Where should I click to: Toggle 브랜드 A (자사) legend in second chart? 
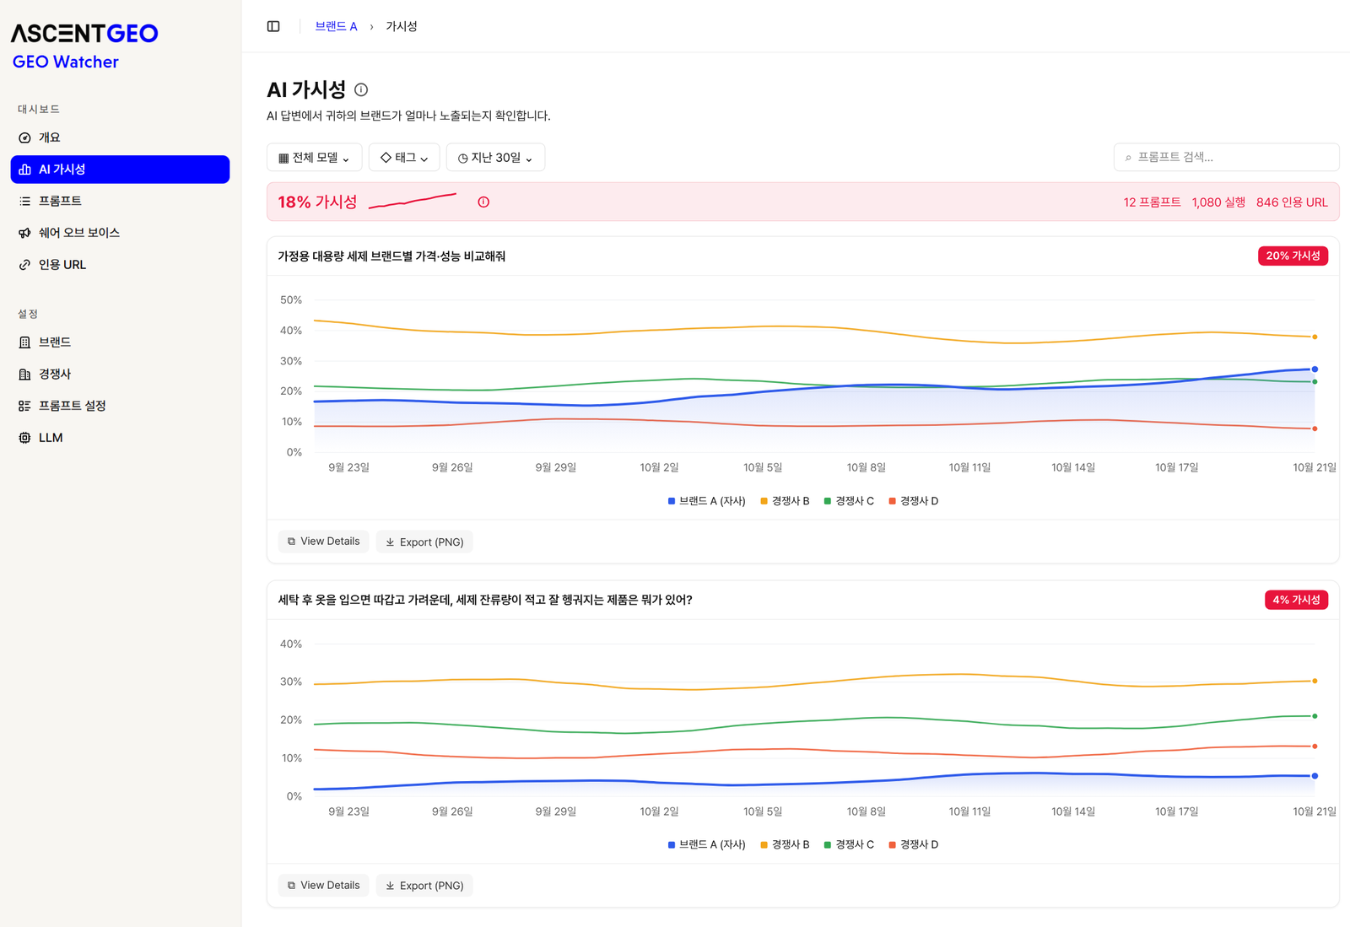point(707,844)
